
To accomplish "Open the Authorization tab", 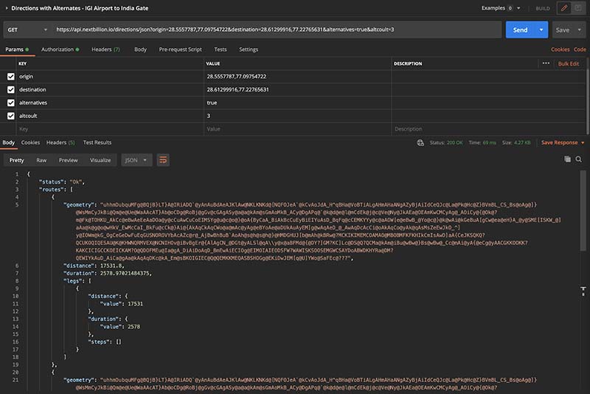I will (x=60, y=49).
